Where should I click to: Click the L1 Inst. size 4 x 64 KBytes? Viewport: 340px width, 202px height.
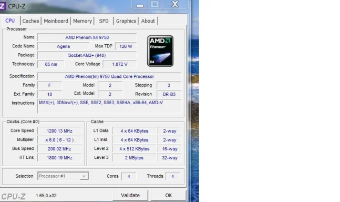tap(134, 140)
